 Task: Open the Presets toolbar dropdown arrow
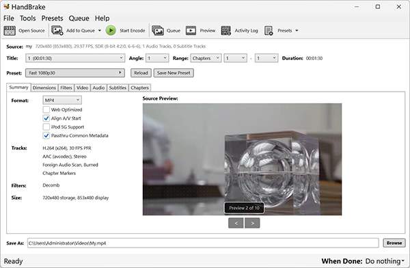297,31
